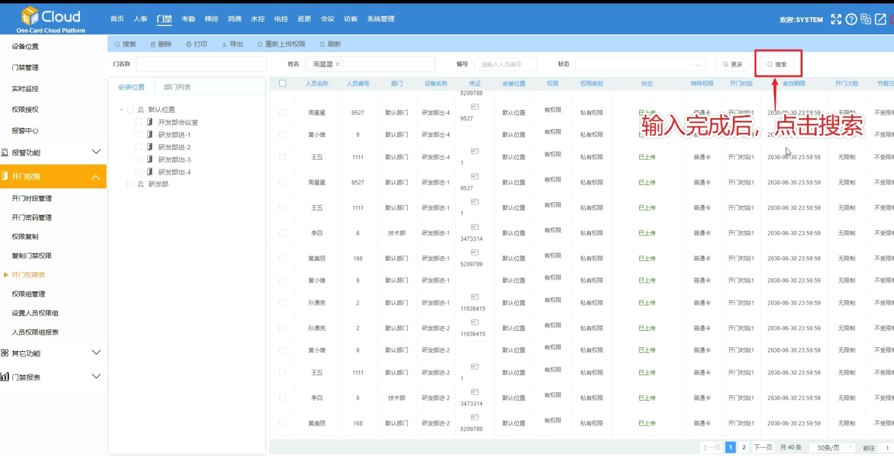Open 实时监控 in sidebar
This screenshot has height=456, width=894.
pyautogui.click(x=25, y=88)
